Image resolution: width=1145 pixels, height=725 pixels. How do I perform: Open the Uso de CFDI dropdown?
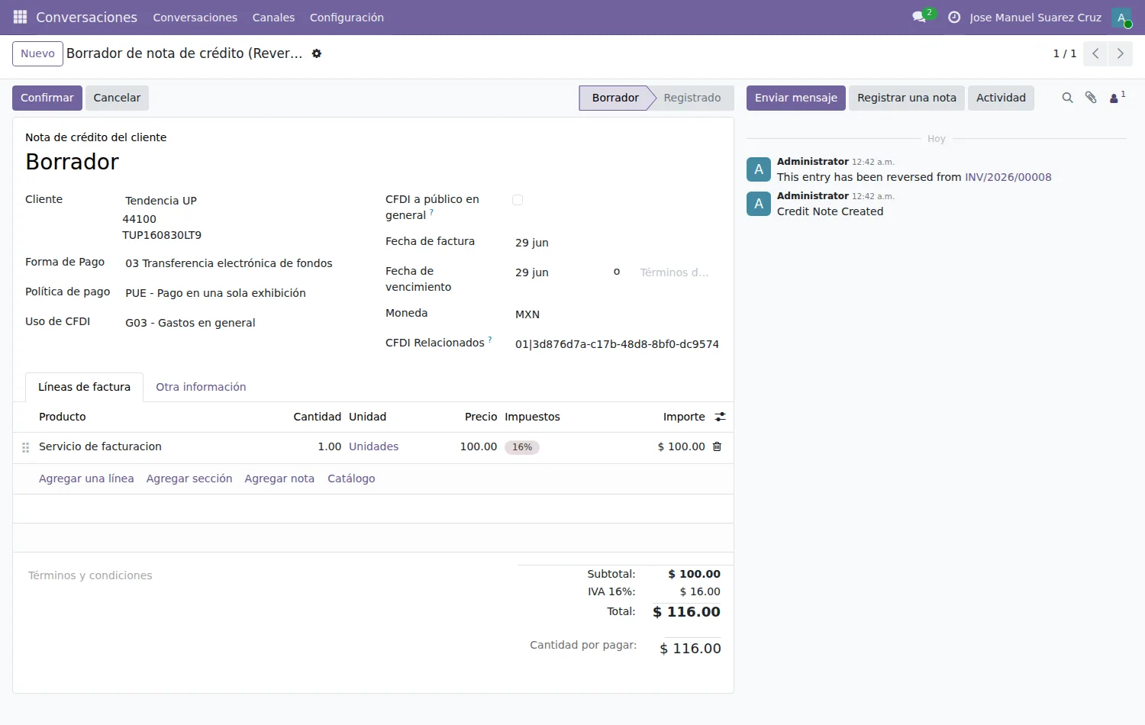(x=240, y=323)
